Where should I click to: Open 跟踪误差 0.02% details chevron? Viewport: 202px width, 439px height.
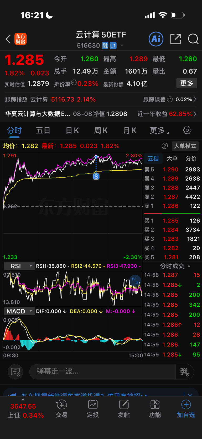pyautogui.click(x=195, y=99)
